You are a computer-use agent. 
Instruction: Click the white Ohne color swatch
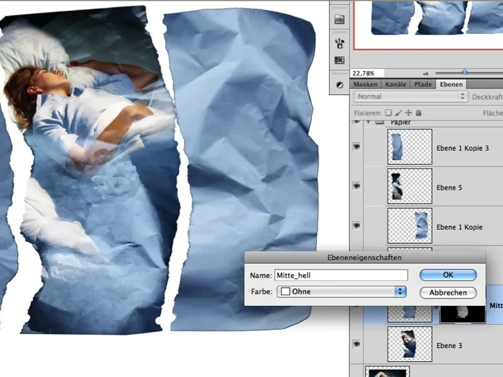tap(285, 292)
